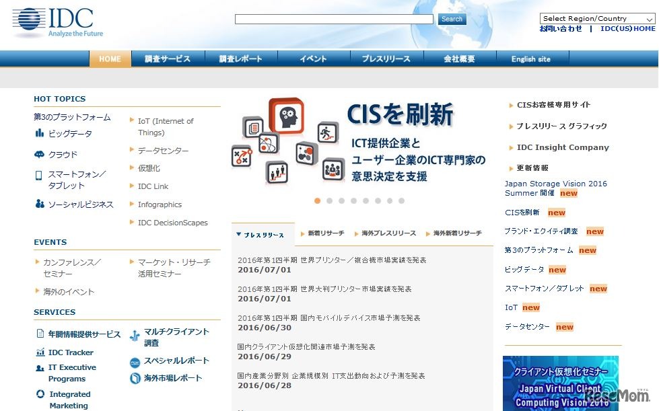Open the 国内モバイルデバイス市場予測 press release
The width and height of the screenshot is (659, 411).
click(x=328, y=317)
